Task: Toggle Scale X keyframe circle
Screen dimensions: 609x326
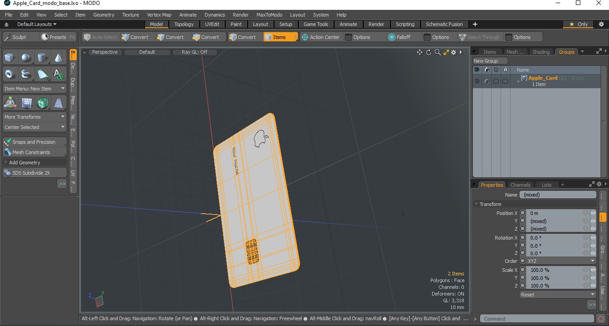Action: point(523,270)
